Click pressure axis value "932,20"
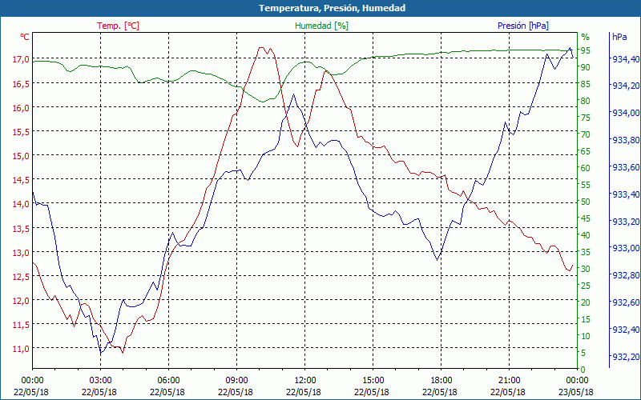This screenshot has width=641, height=400. click(625, 357)
